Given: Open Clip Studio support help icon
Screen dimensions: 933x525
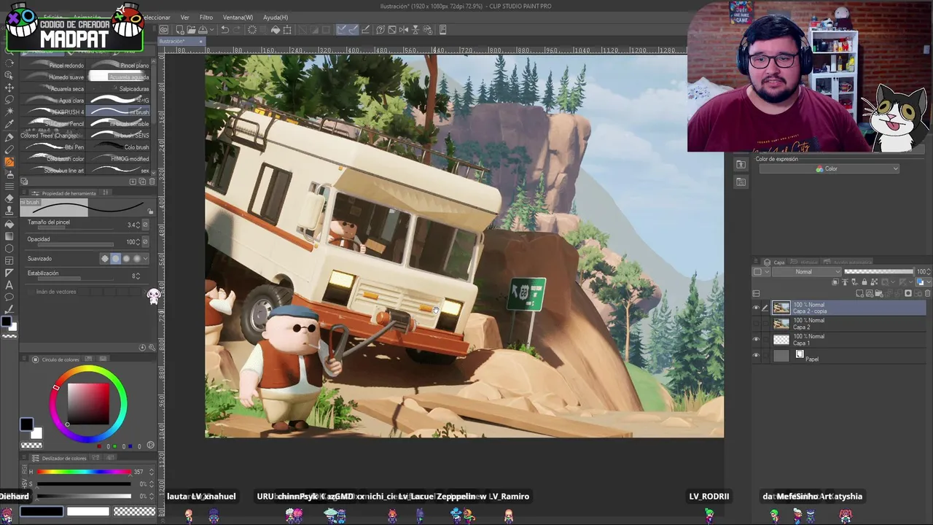Looking at the screenshot, I should tap(380, 29).
